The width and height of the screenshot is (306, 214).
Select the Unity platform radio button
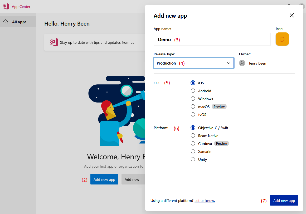(x=193, y=159)
